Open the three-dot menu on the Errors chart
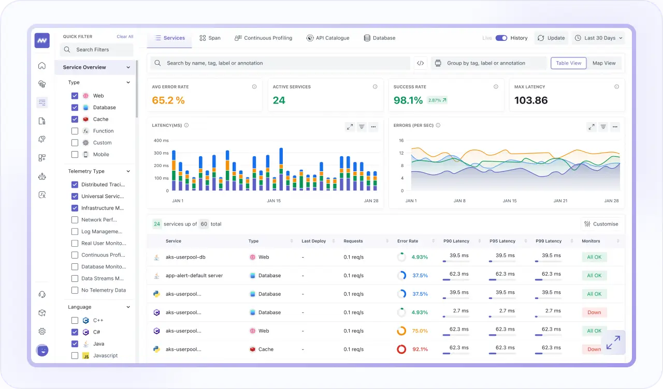The height and width of the screenshot is (389, 663). tap(615, 126)
